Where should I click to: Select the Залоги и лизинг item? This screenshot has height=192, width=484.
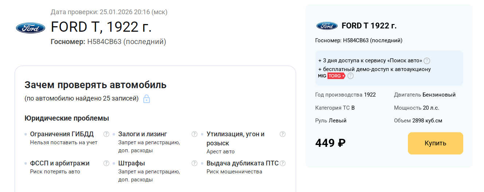tap(142, 134)
